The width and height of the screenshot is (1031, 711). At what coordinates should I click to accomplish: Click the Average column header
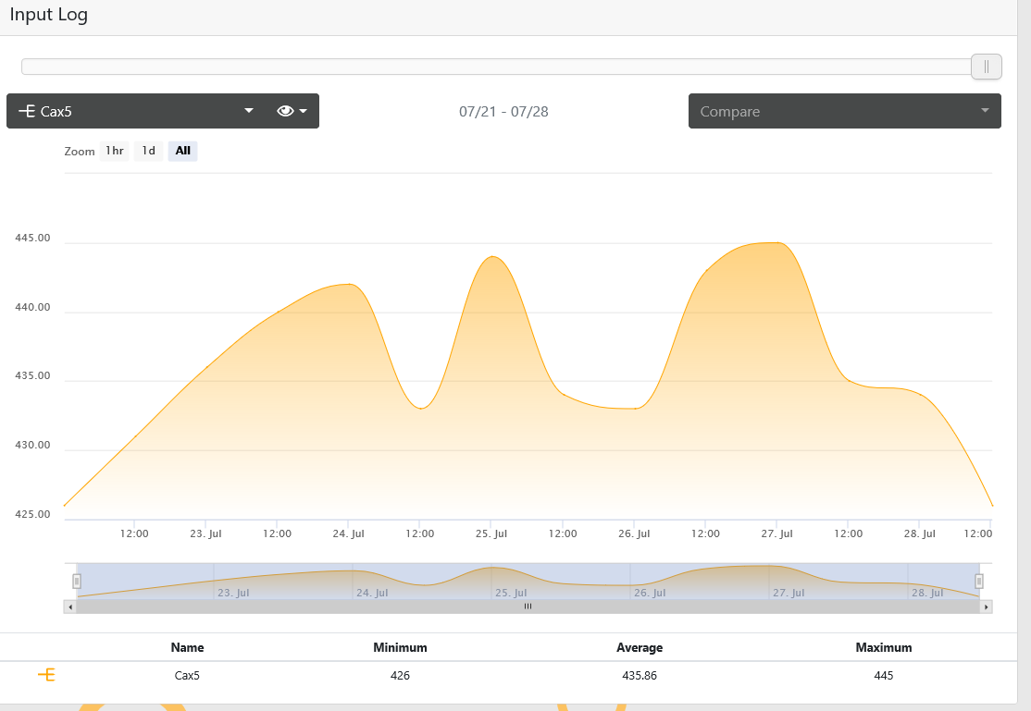(640, 647)
